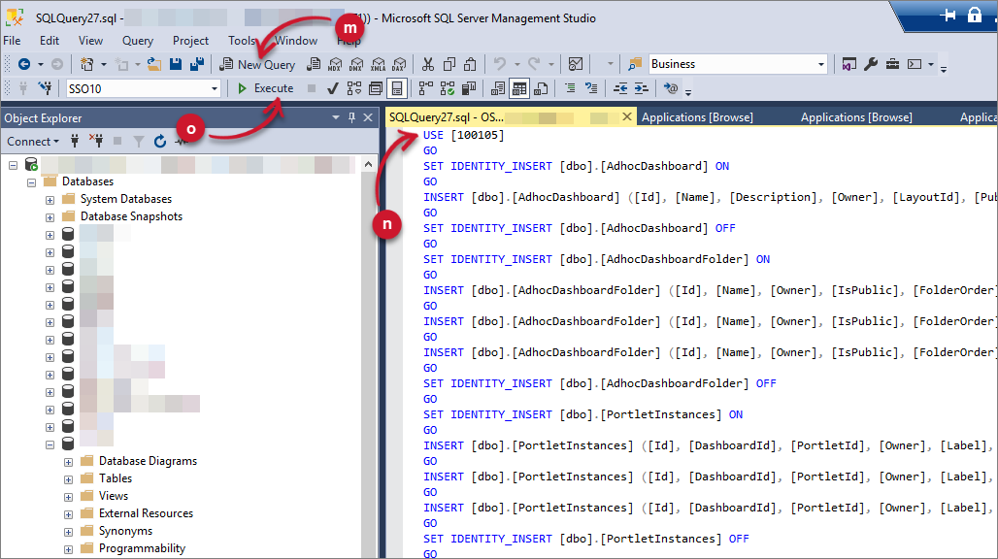The height and width of the screenshot is (559, 998).
Task: Refresh the Object Explorer
Action: pyautogui.click(x=158, y=141)
